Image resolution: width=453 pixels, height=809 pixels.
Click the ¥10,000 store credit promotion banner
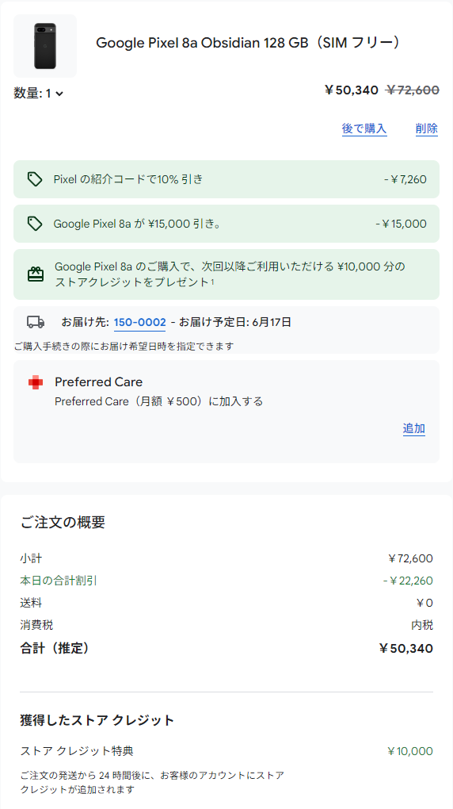(x=226, y=274)
